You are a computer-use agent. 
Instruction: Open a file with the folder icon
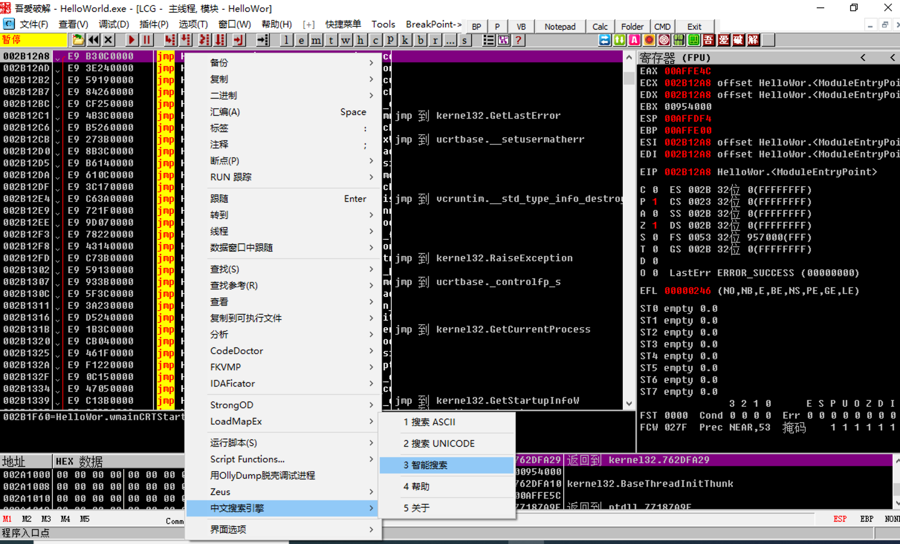point(78,40)
